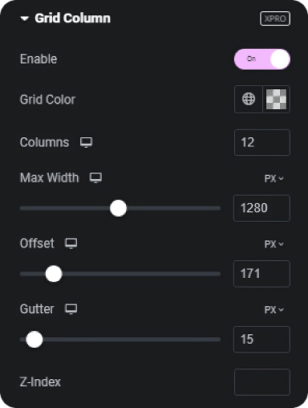Image resolution: width=308 pixels, height=408 pixels.
Task: Open the Gutter PX unit dropdown
Action: tap(274, 310)
